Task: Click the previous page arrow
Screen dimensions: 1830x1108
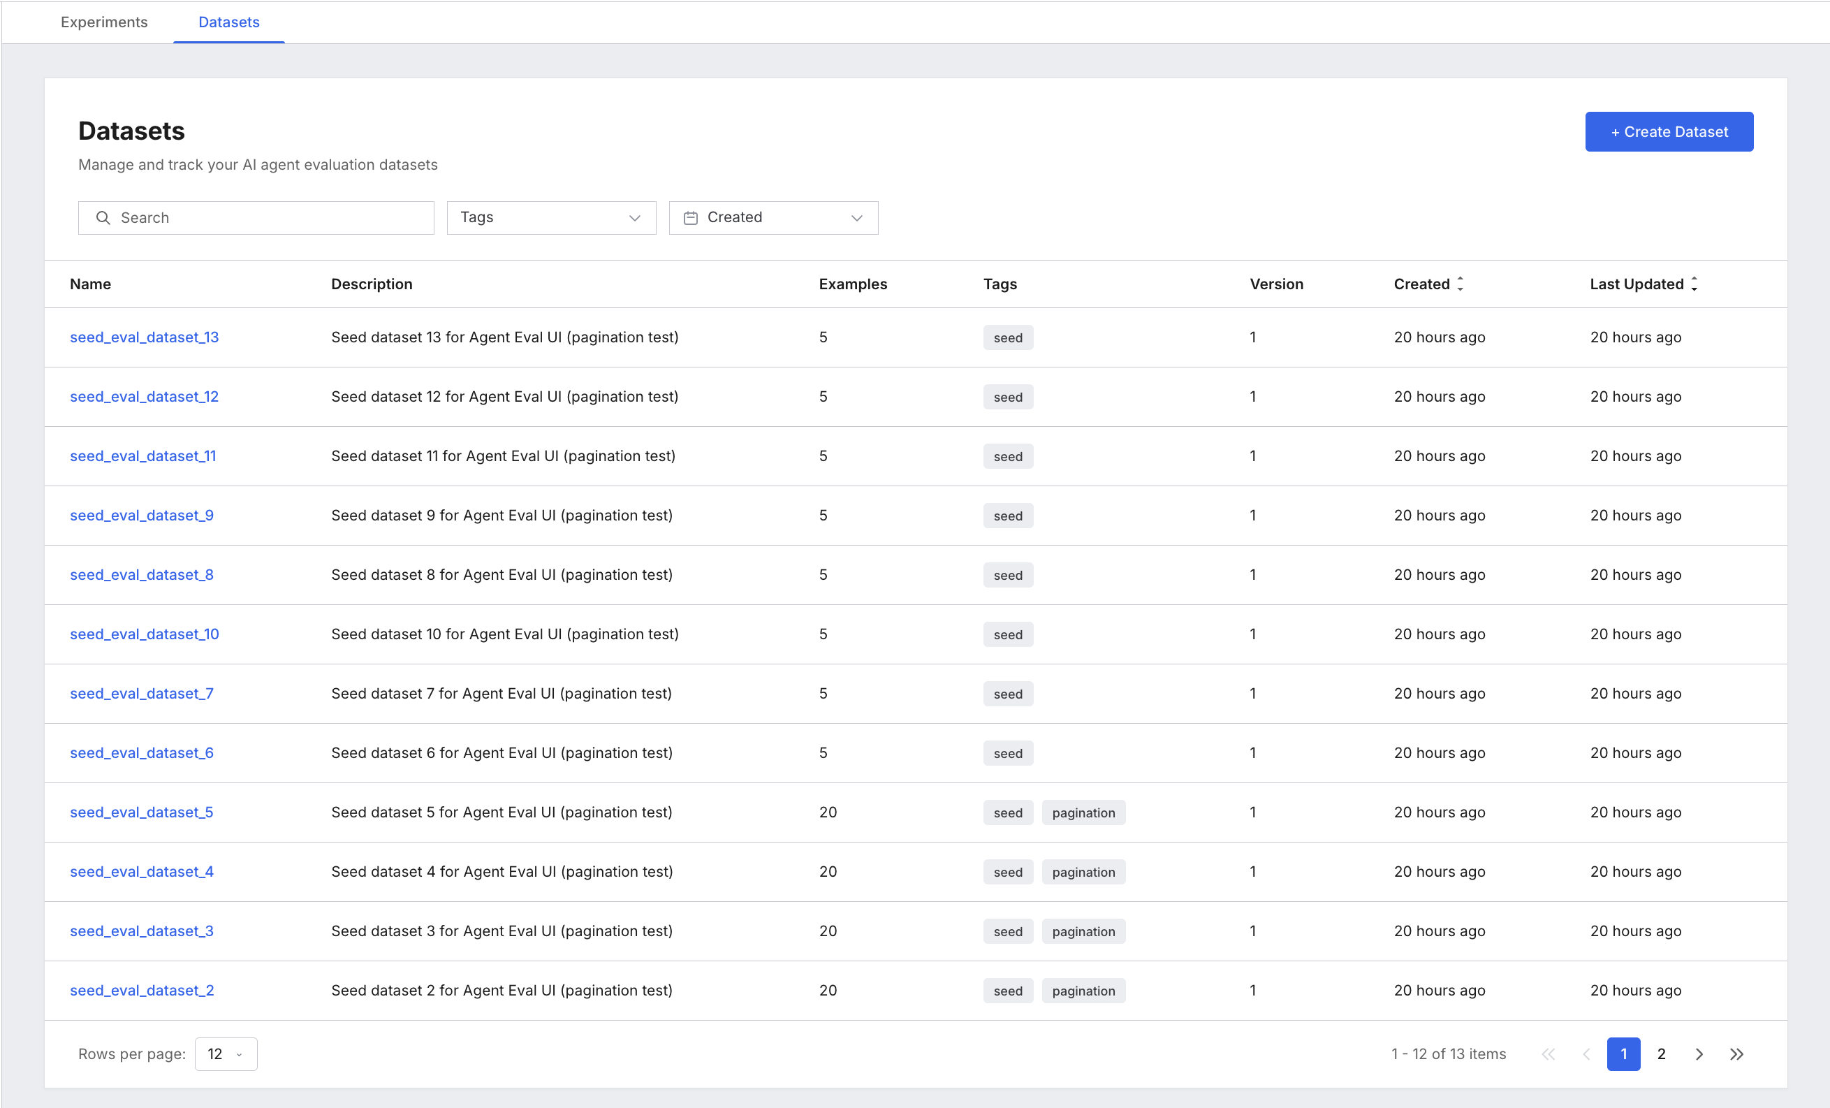Action: point(1586,1054)
